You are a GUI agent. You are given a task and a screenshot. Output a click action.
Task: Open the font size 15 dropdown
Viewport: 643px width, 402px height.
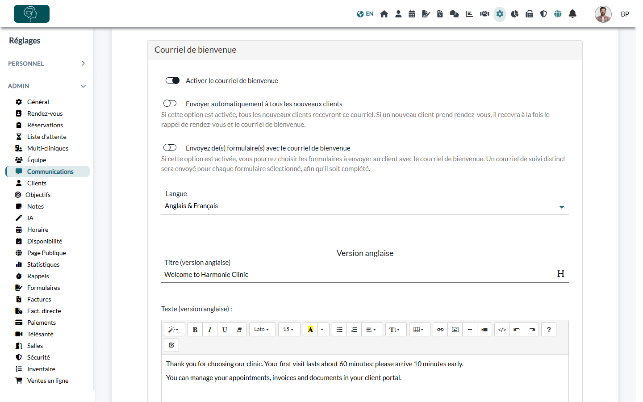pos(289,330)
